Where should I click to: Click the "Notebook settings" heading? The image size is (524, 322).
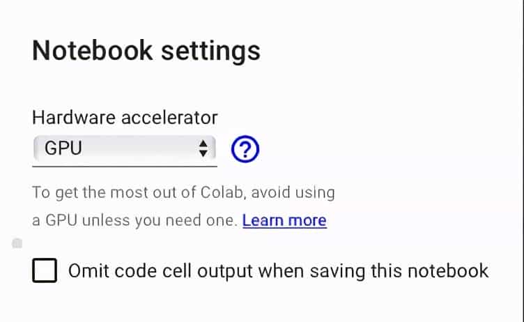click(146, 51)
